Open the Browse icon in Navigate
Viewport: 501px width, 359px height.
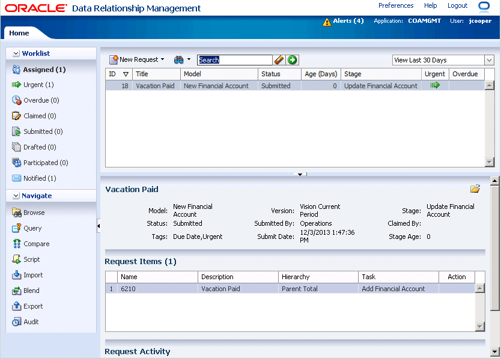[16, 213]
